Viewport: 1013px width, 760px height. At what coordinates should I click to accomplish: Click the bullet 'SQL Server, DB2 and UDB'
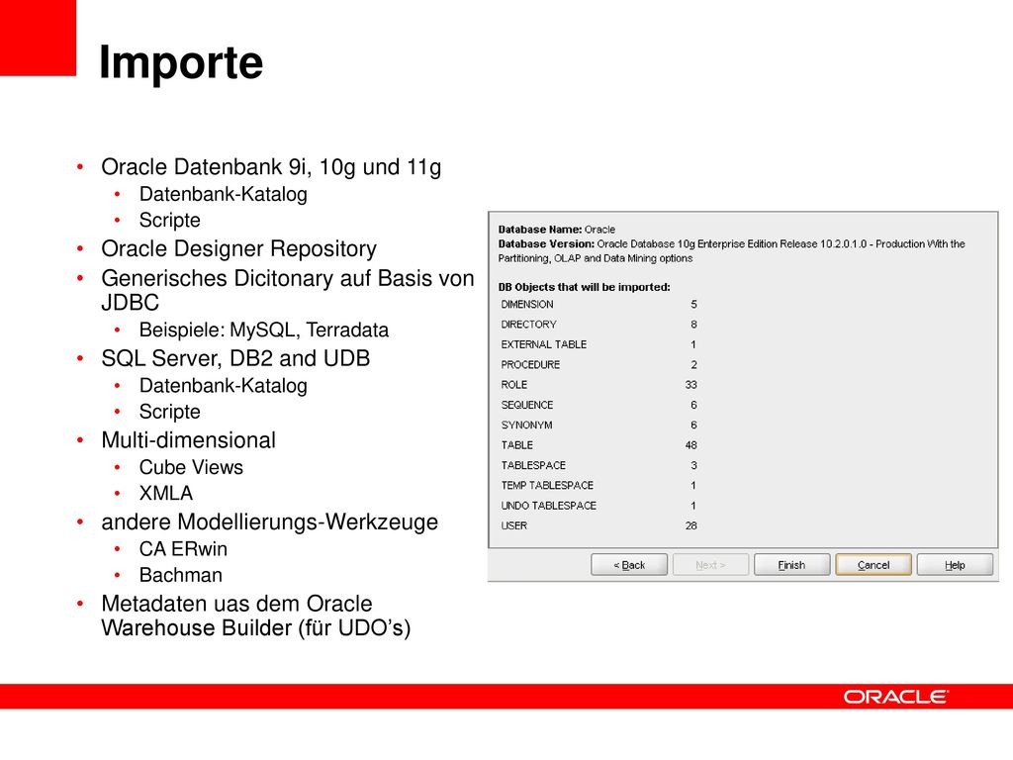235,358
